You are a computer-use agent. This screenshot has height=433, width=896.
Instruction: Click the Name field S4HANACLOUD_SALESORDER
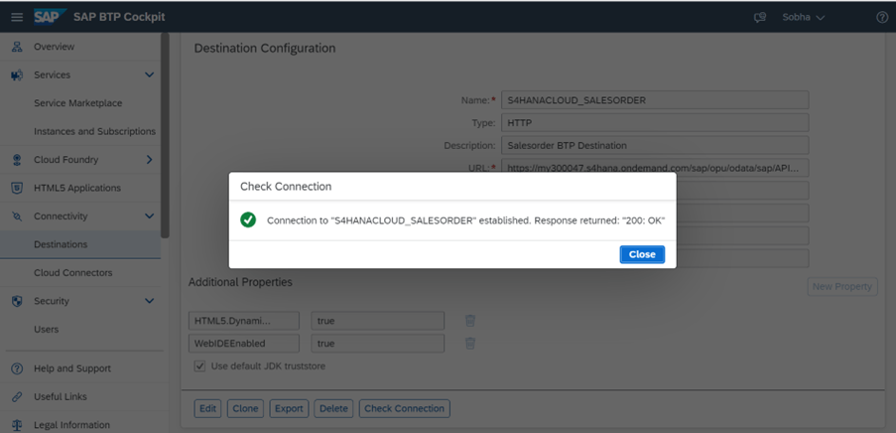click(655, 100)
